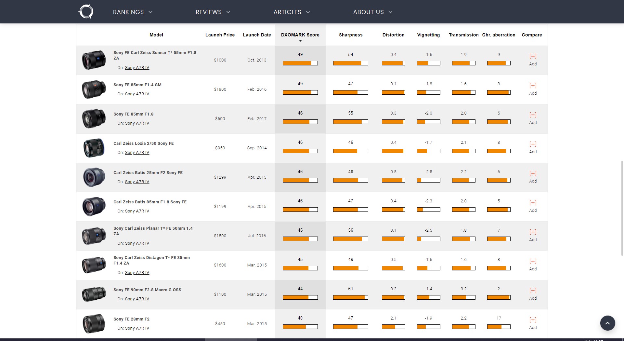Viewport: 624px width, 341px height.
Task: Open Sony A7R IV link under Sony FE 85mm F1.8
Action: [137, 123]
